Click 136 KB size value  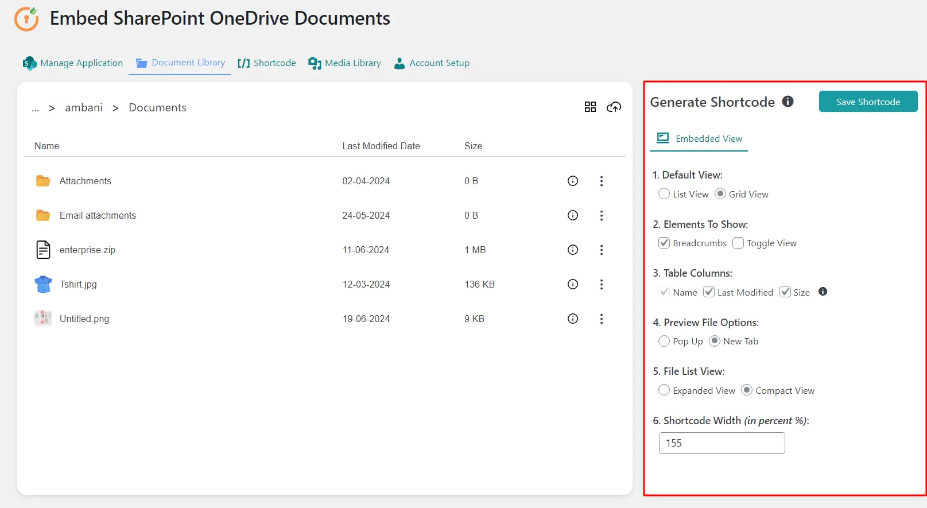(x=479, y=284)
